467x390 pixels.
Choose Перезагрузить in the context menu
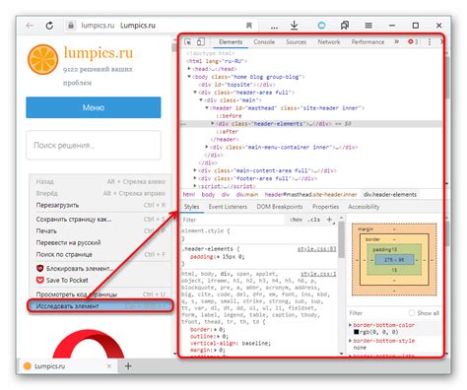100,205
